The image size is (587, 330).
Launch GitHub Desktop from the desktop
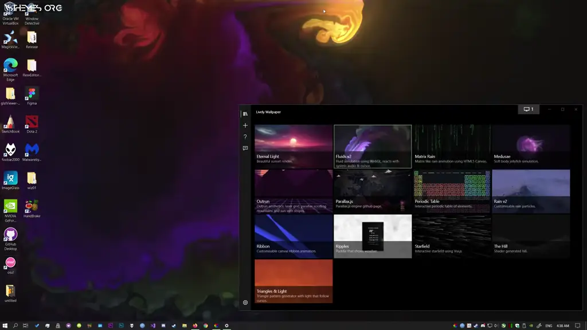click(10, 234)
